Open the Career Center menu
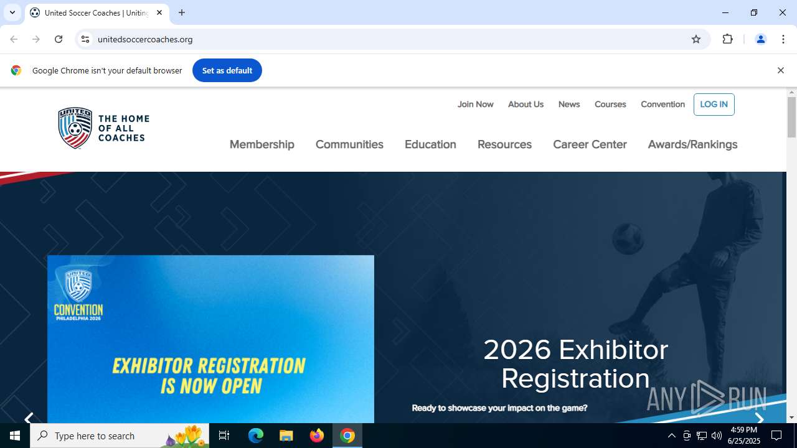This screenshot has height=448, width=797. (590, 144)
